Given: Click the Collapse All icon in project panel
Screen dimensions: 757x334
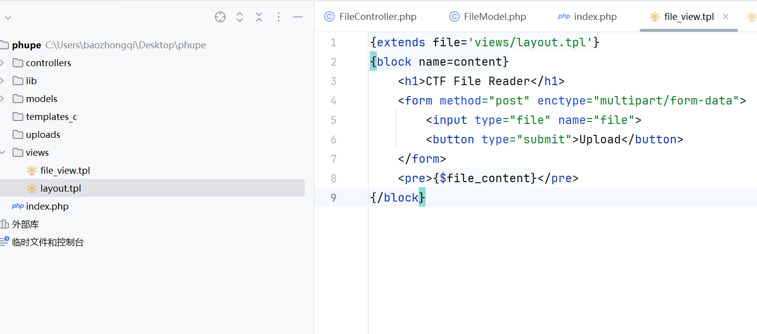Looking at the screenshot, I should (259, 17).
